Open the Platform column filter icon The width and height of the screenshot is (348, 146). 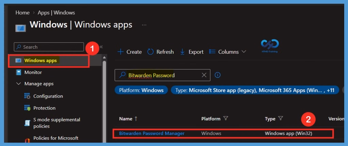click(226, 118)
